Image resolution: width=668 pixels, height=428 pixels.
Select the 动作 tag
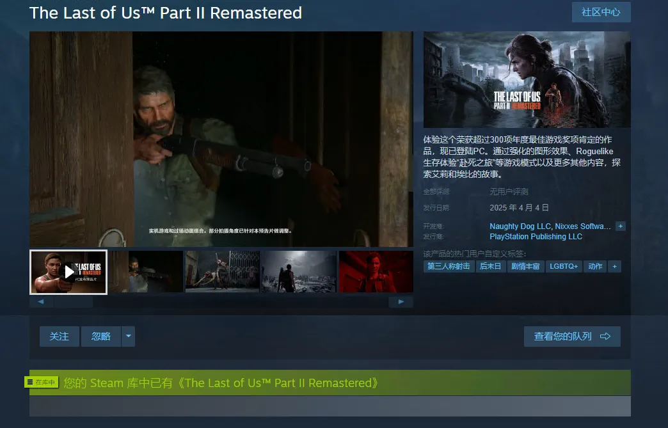[x=595, y=266]
